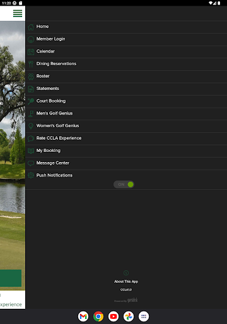Click the Men's Golf Genius flag icon

click(x=31, y=114)
